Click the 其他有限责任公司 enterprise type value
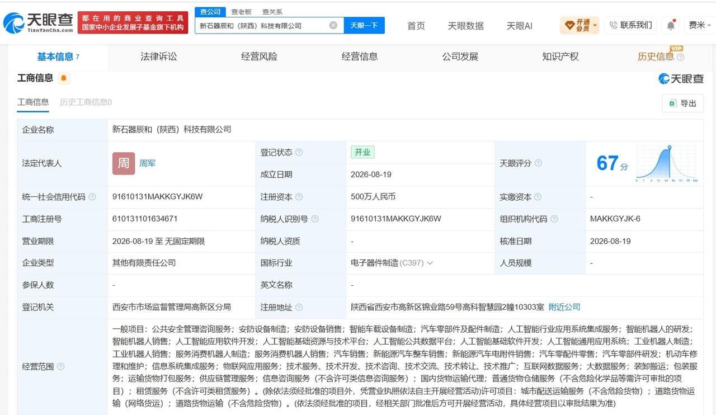The width and height of the screenshot is (716, 415). point(144,263)
